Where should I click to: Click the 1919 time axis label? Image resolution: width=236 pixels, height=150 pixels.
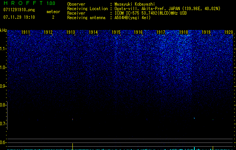point(206,32)
